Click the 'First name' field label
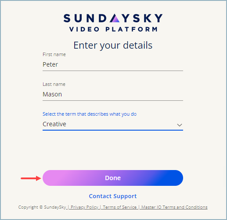Viewport: 227px width, 220px height. (x=54, y=54)
